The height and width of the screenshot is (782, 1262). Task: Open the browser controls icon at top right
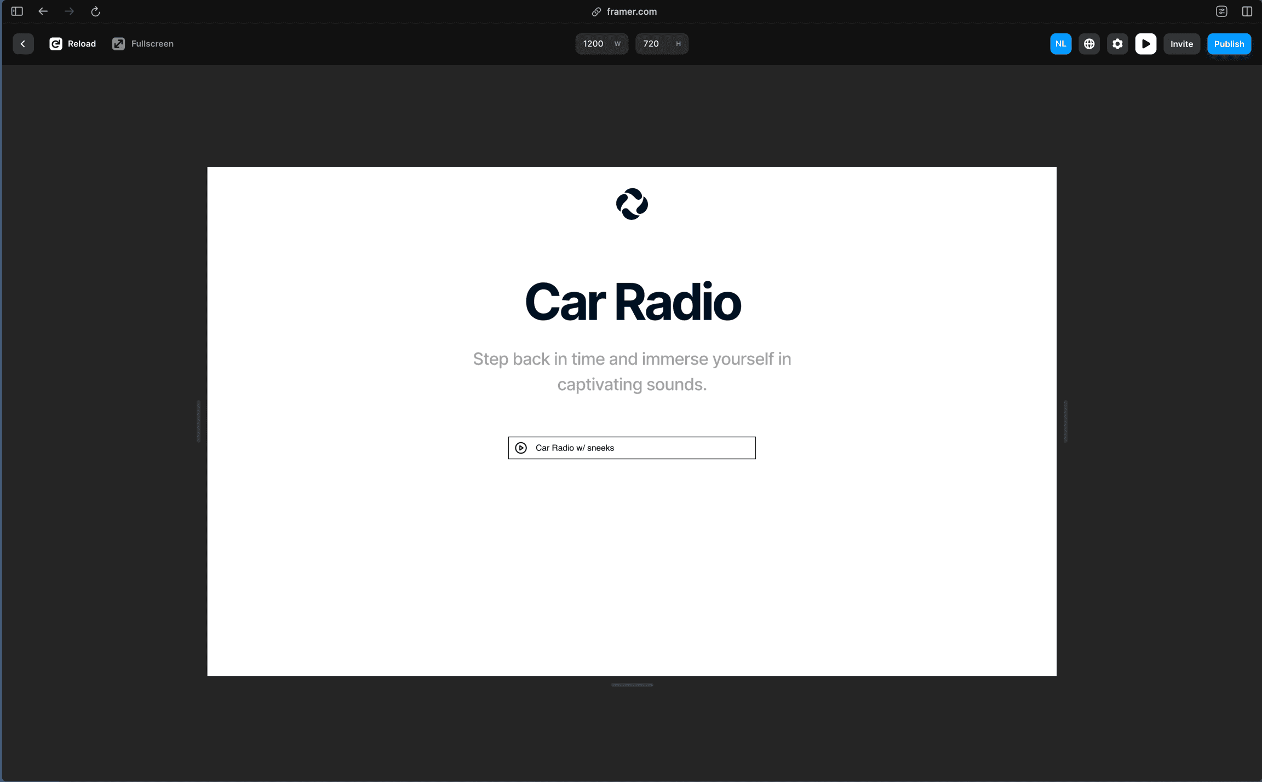1221,11
